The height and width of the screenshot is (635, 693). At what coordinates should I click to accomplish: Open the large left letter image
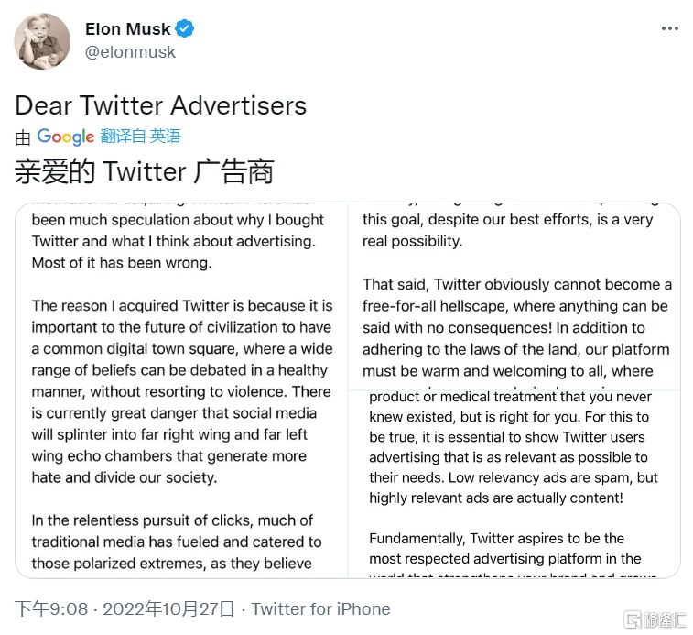pos(181,390)
